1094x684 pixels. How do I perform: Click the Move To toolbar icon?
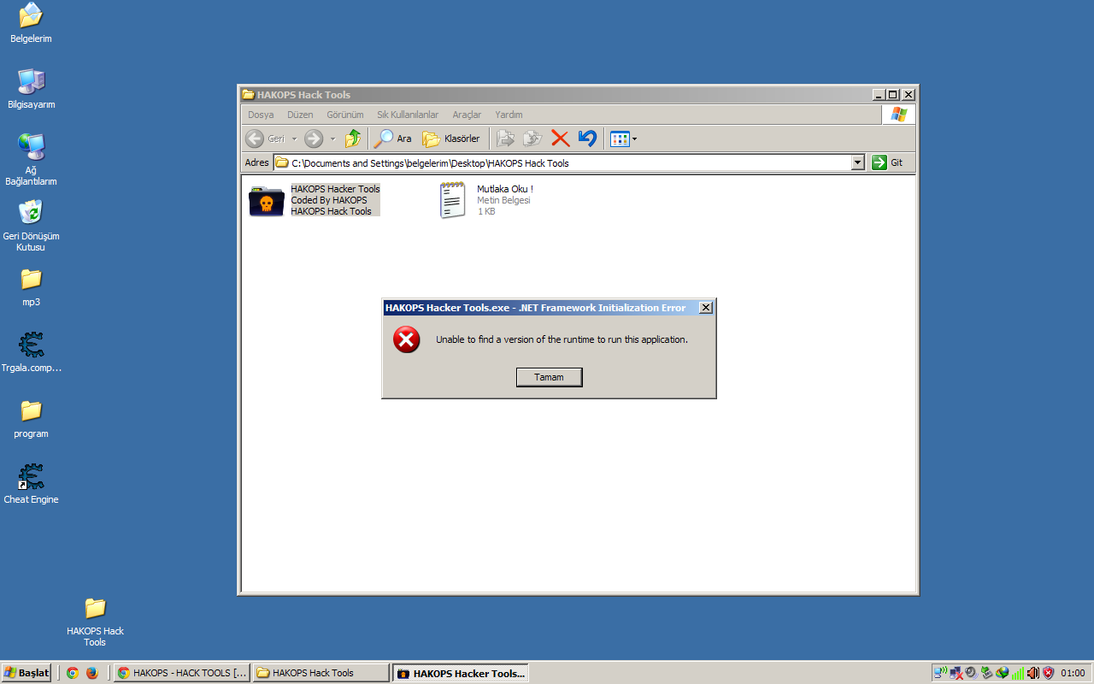pyautogui.click(x=506, y=139)
